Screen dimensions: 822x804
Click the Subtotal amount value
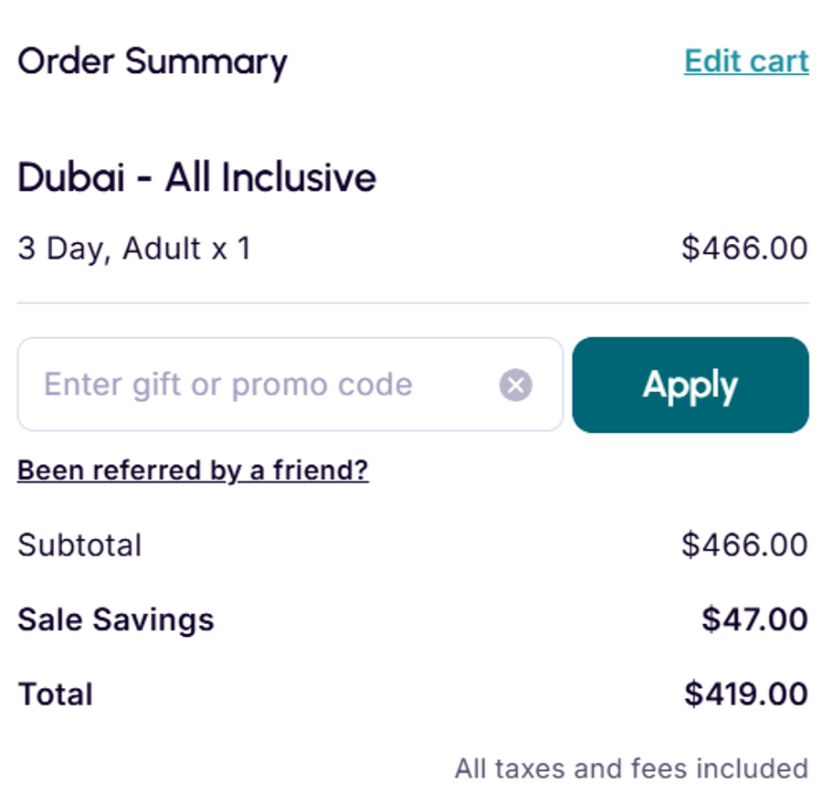[x=743, y=545]
